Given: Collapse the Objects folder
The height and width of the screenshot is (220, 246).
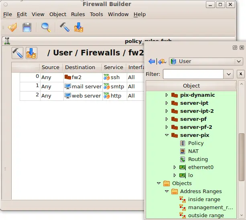Looking at the screenshot, I should pyautogui.click(x=159, y=183).
